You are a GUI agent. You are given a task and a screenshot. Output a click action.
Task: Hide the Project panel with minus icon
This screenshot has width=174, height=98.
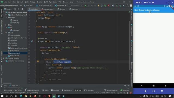point(26,9)
